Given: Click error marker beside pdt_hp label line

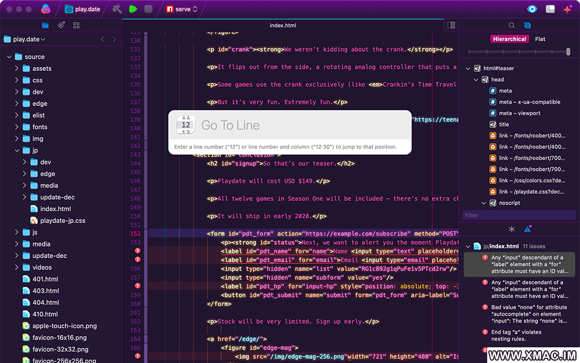Looking at the screenshot, I should click(x=137, y=286).
